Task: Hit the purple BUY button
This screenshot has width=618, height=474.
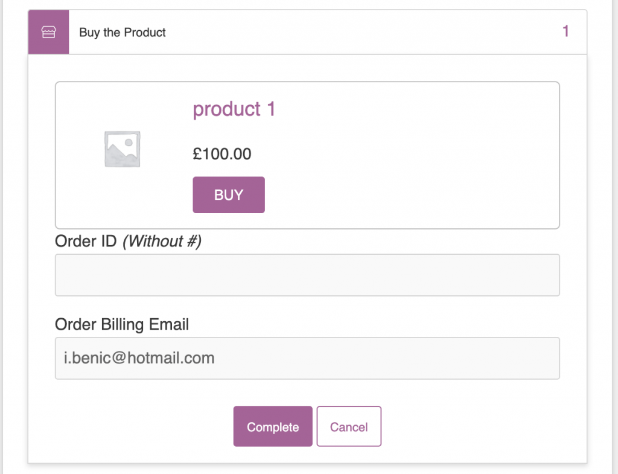Action: click(x=229, y=195)
